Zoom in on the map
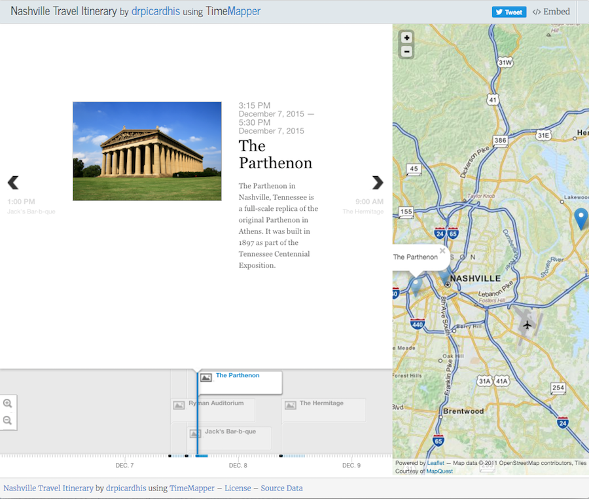The height and width of the screenshot is (499, 589). pos(406,38)
